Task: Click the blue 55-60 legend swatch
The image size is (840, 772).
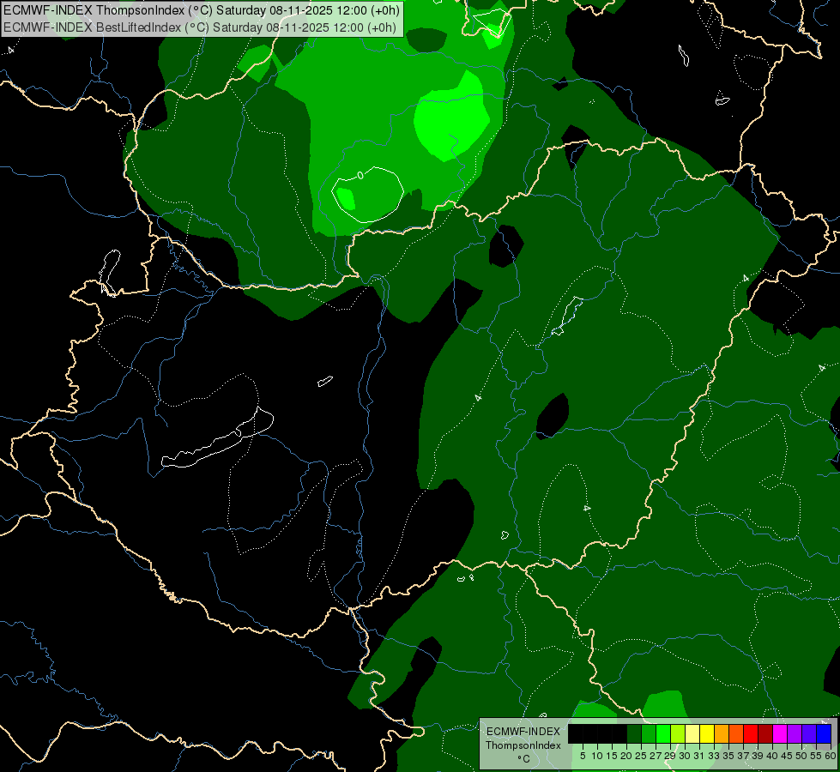Action: pos(824,733)
